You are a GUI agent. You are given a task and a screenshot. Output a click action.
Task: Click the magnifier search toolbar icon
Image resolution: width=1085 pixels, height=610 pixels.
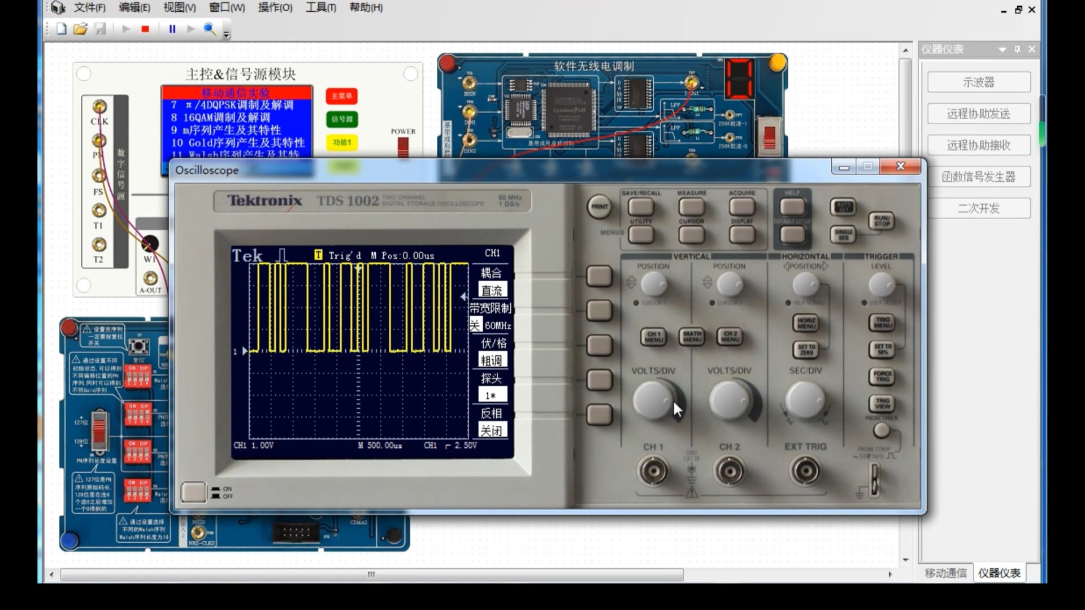tap(210, 29)
